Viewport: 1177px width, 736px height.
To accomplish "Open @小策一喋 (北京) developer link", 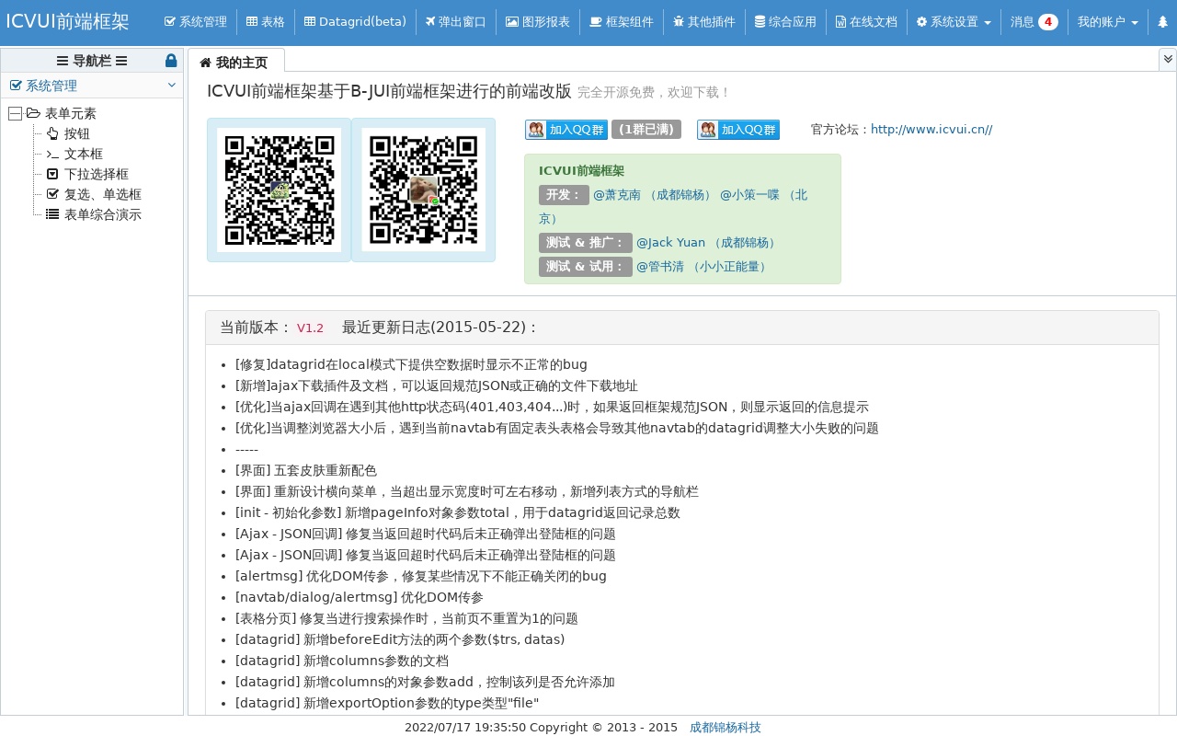I will 673,207.
